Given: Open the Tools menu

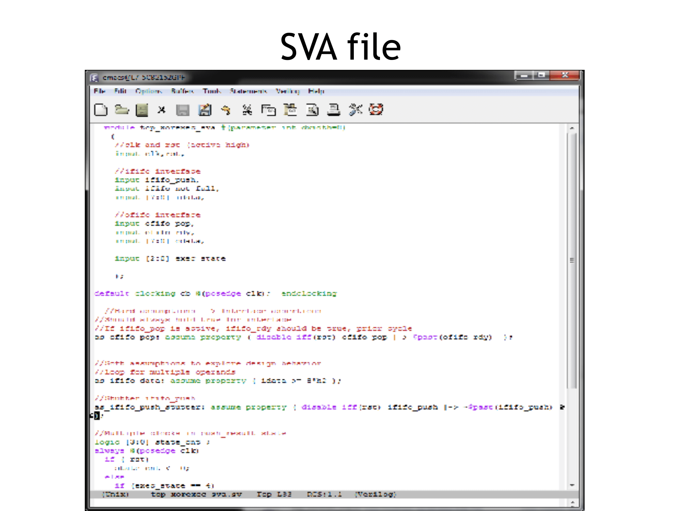Looking at the screenshot, I should click(212, 91).
